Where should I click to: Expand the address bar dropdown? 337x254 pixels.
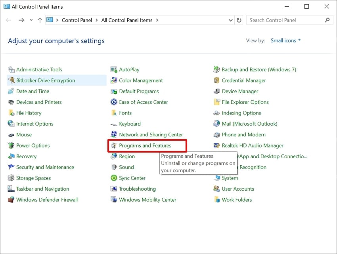point(231,20)
